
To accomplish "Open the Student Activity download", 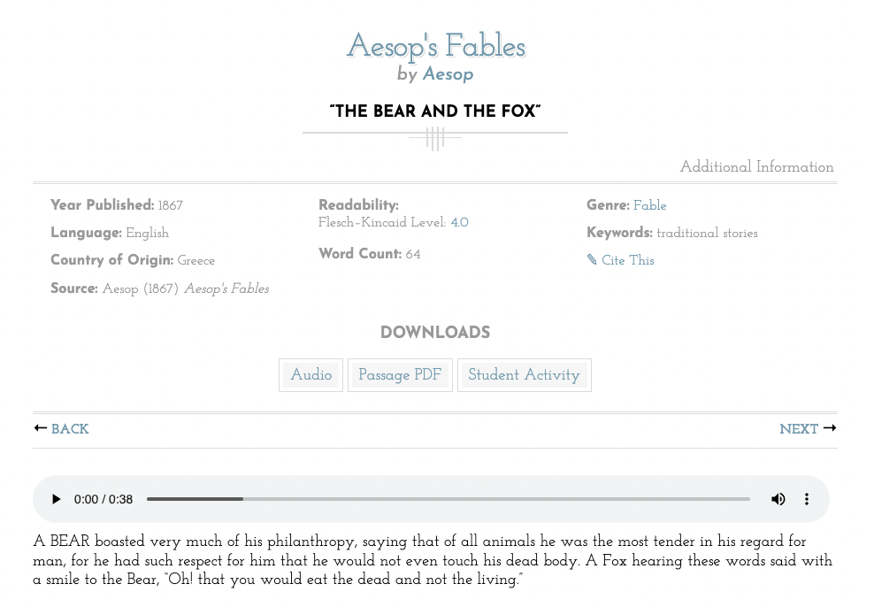I will click(524, 375).
